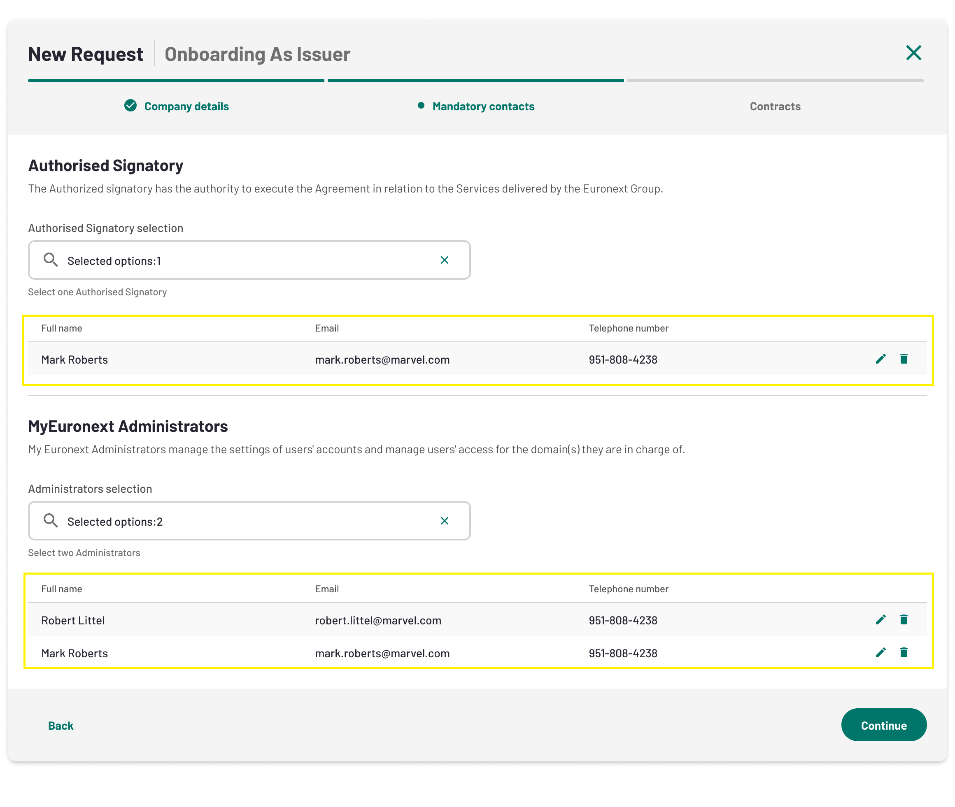Go to Company details step
The image size is (955, 807).
click(x=186, y=107)
